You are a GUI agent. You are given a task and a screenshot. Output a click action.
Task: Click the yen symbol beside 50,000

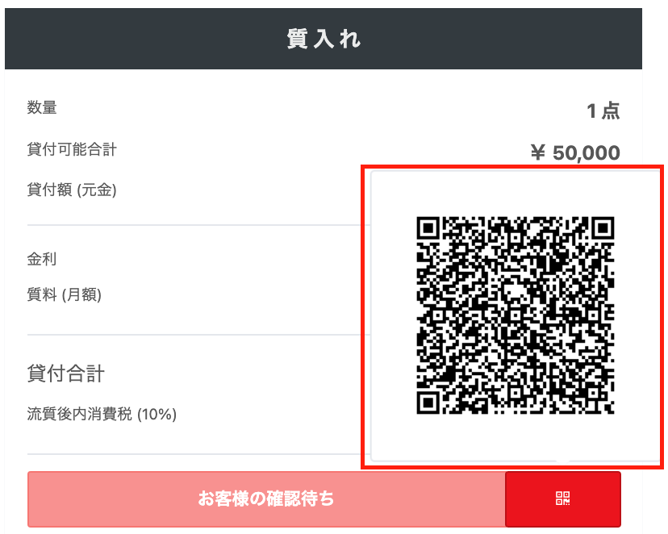[538, 152]
